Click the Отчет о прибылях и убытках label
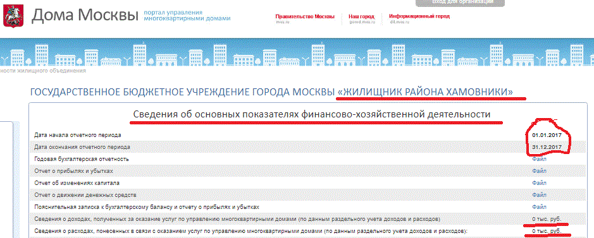 pos(73,171)
